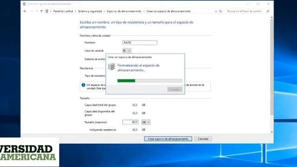Maximize the storage space window
This screenshot has width=297, height=167.
tap(258, 4)
